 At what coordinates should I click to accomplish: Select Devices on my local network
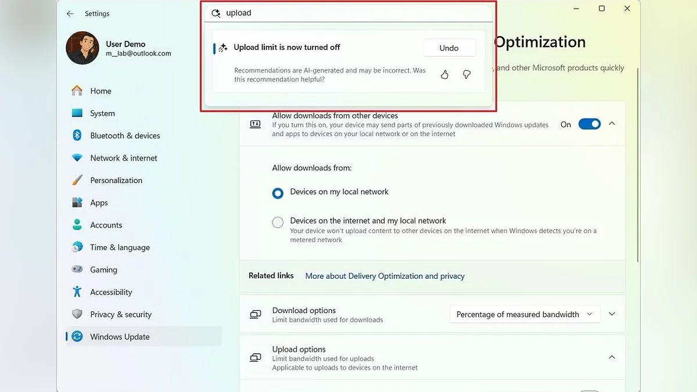click(278, 193)
